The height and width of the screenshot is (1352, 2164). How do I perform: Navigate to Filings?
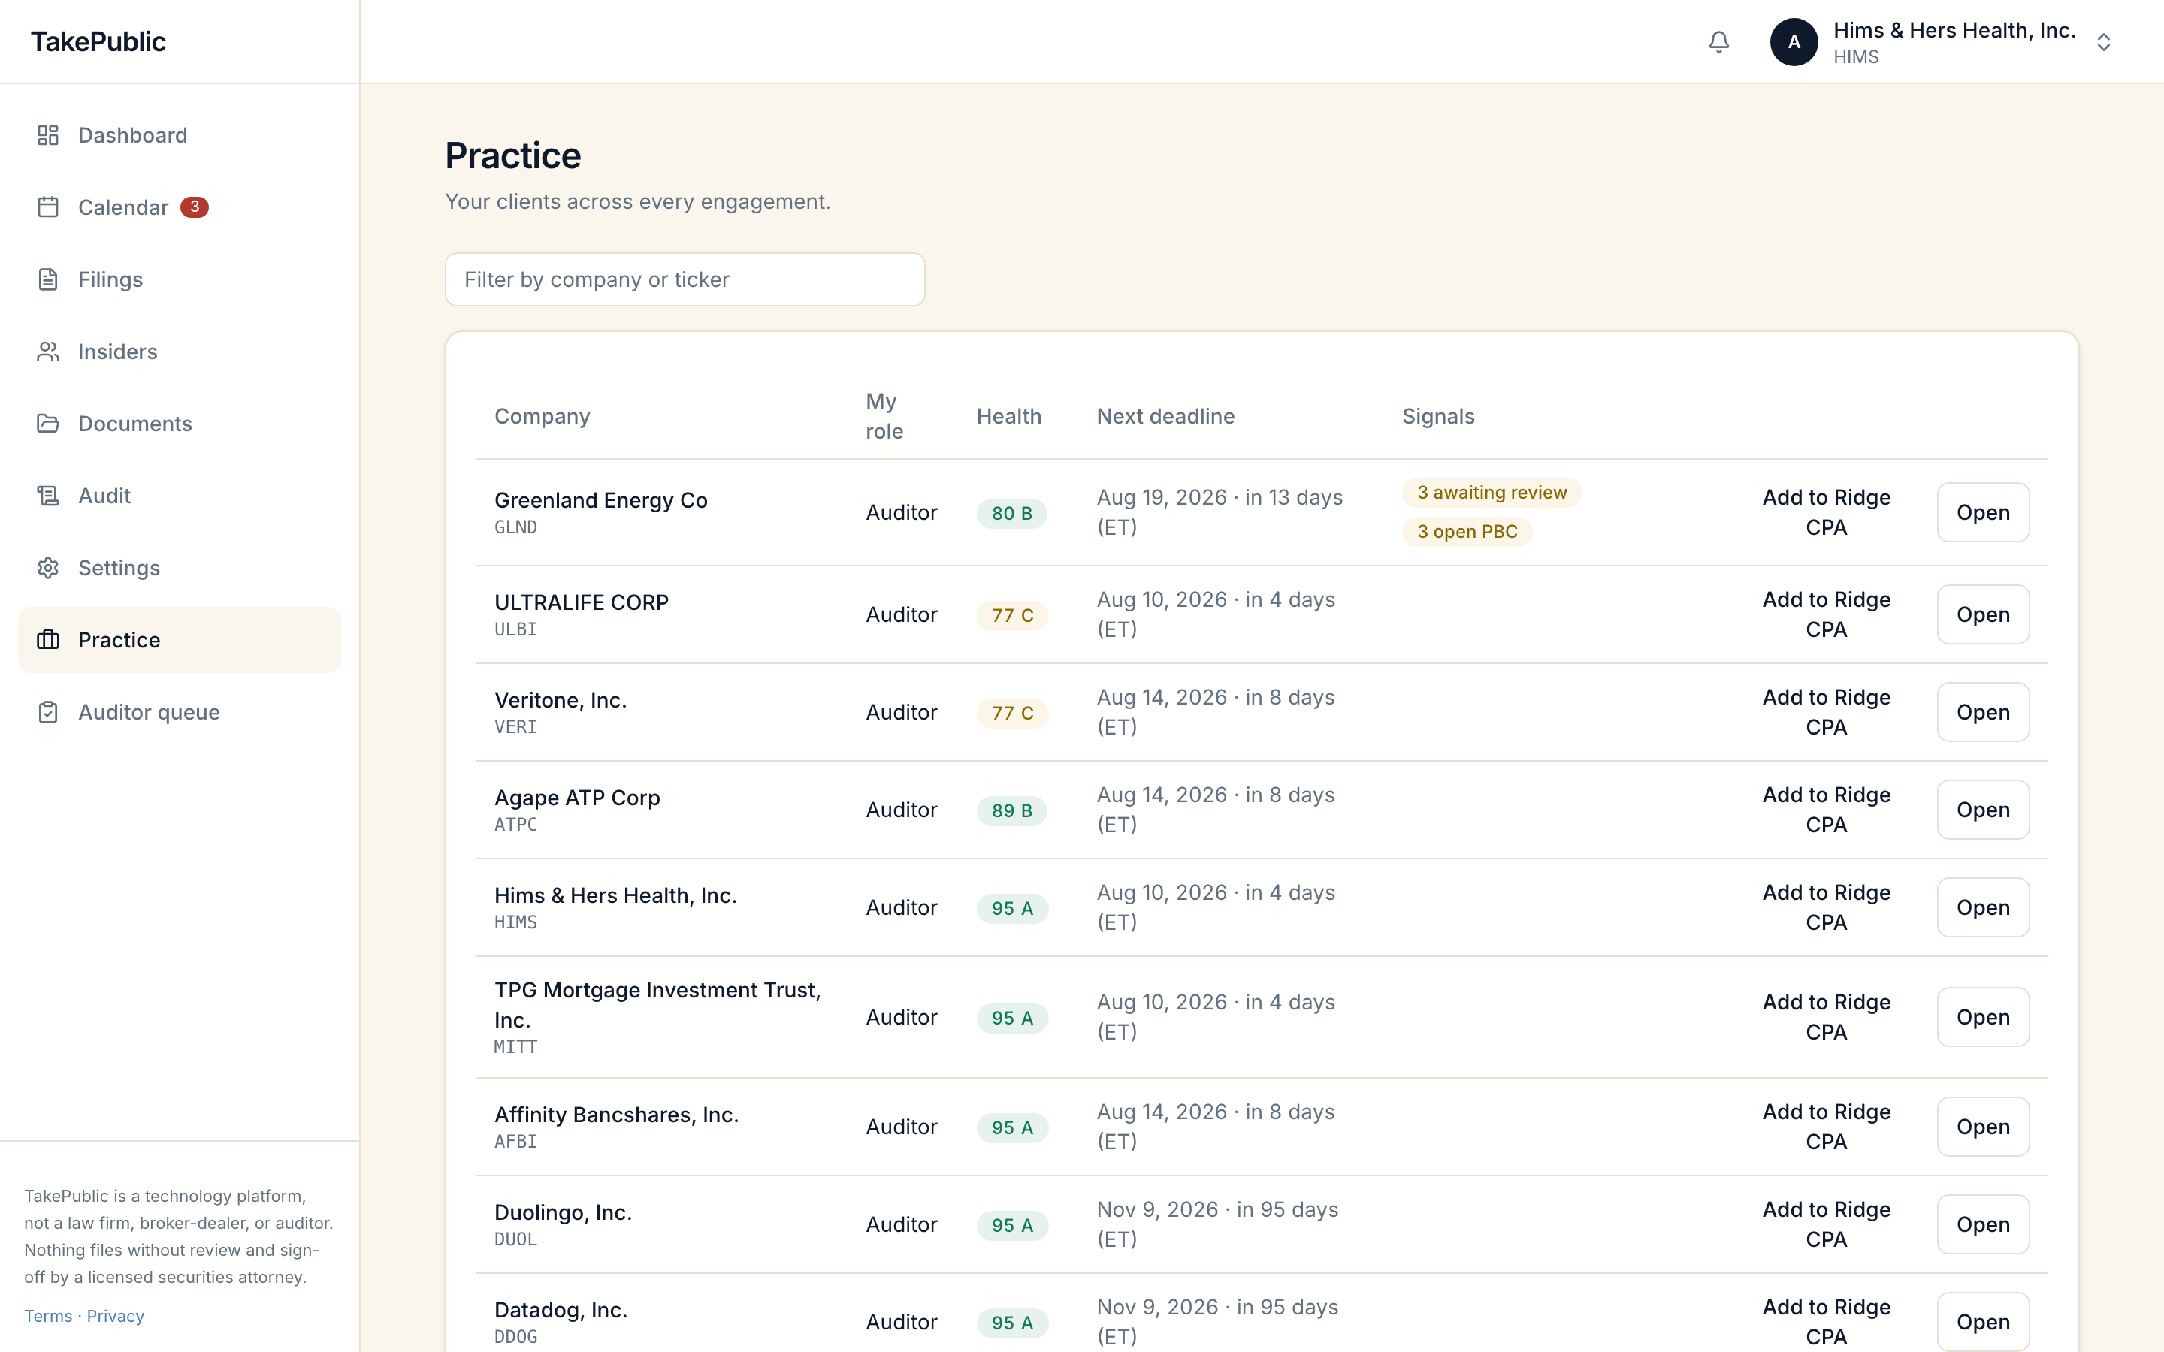click(x=180, y=279)
